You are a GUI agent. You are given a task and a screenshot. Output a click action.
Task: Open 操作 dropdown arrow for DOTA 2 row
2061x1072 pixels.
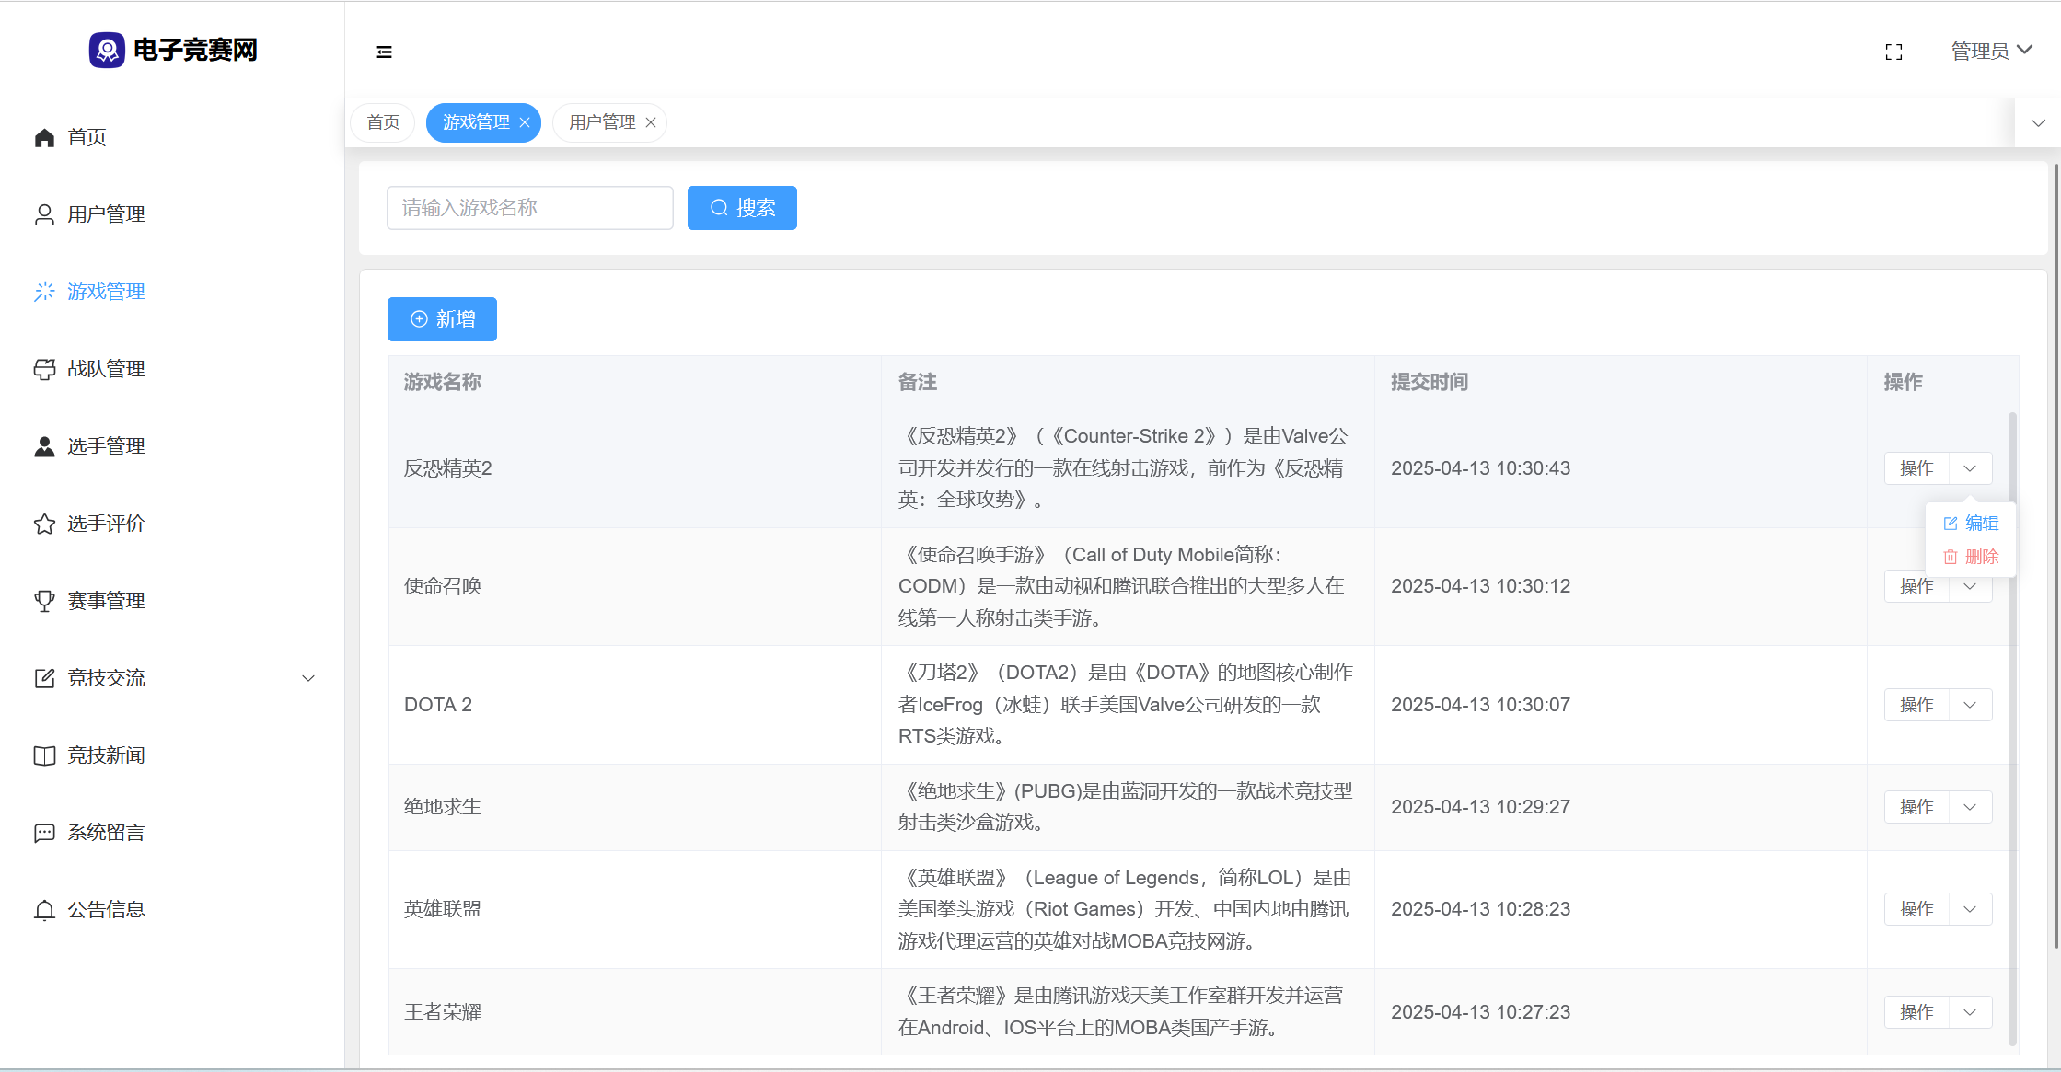[1970, 705]
